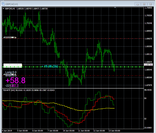Click the 1.70240 price scale value
The width and height of the screenshot is (156, 133).
[x=148, y=23]
